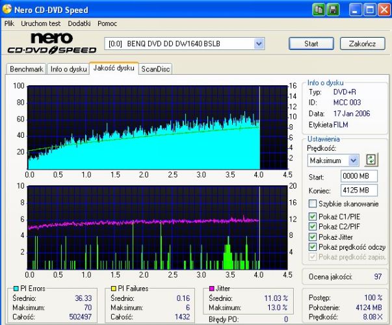The height and width of the screenshot is (325, 392).
Task: Open the BENQ drive selection dropdown
Action: [259, 44]
